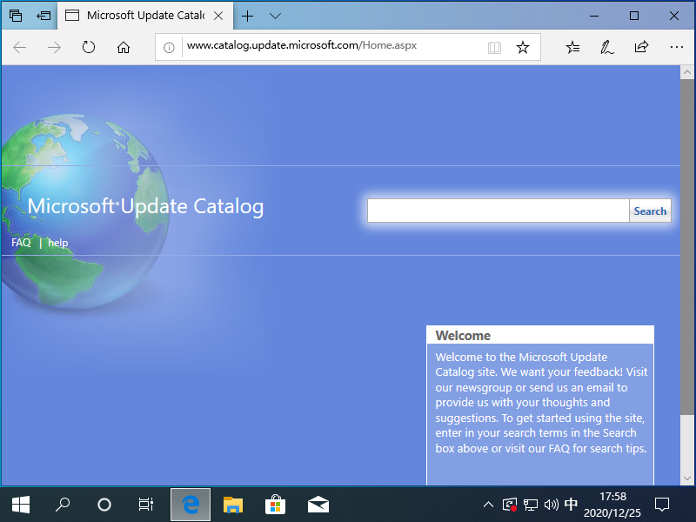Open Edge Settings and more ellipsis
696x522 pixels.
pos(676,47)
